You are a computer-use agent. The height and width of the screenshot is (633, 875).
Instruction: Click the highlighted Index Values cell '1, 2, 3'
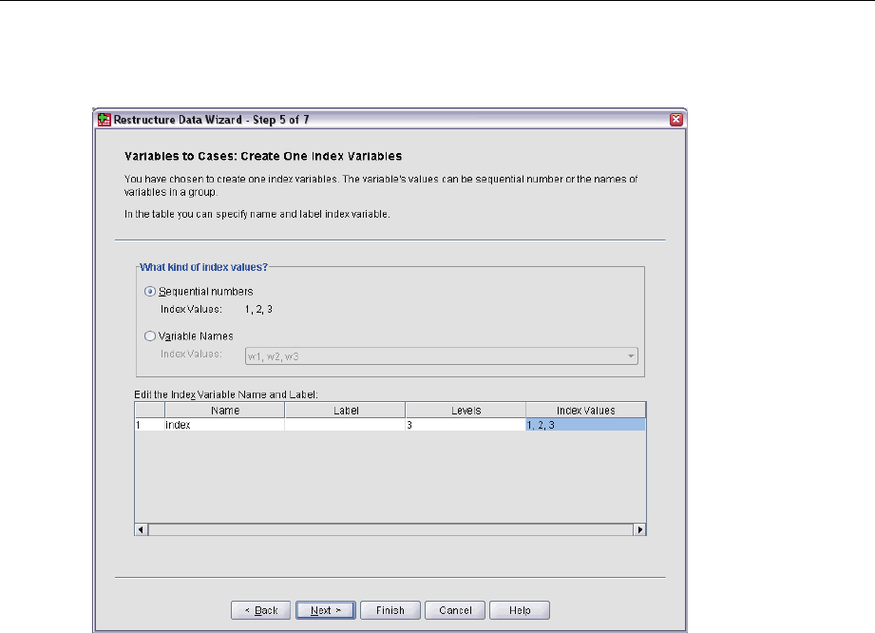point(585,425)
